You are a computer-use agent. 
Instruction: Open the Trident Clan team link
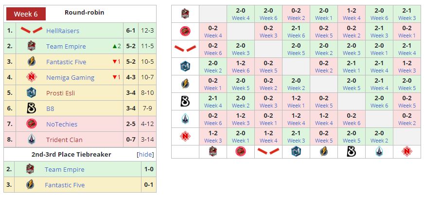click(x=64, y=140)
